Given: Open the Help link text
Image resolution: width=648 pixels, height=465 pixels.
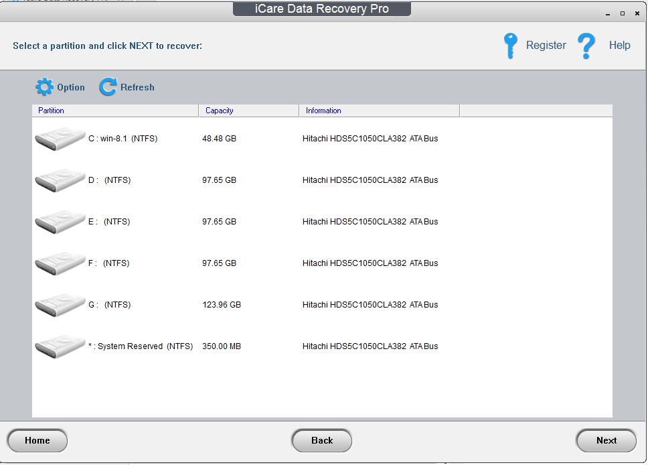Looking at the screenshot, I should click(x=619, y=45).
